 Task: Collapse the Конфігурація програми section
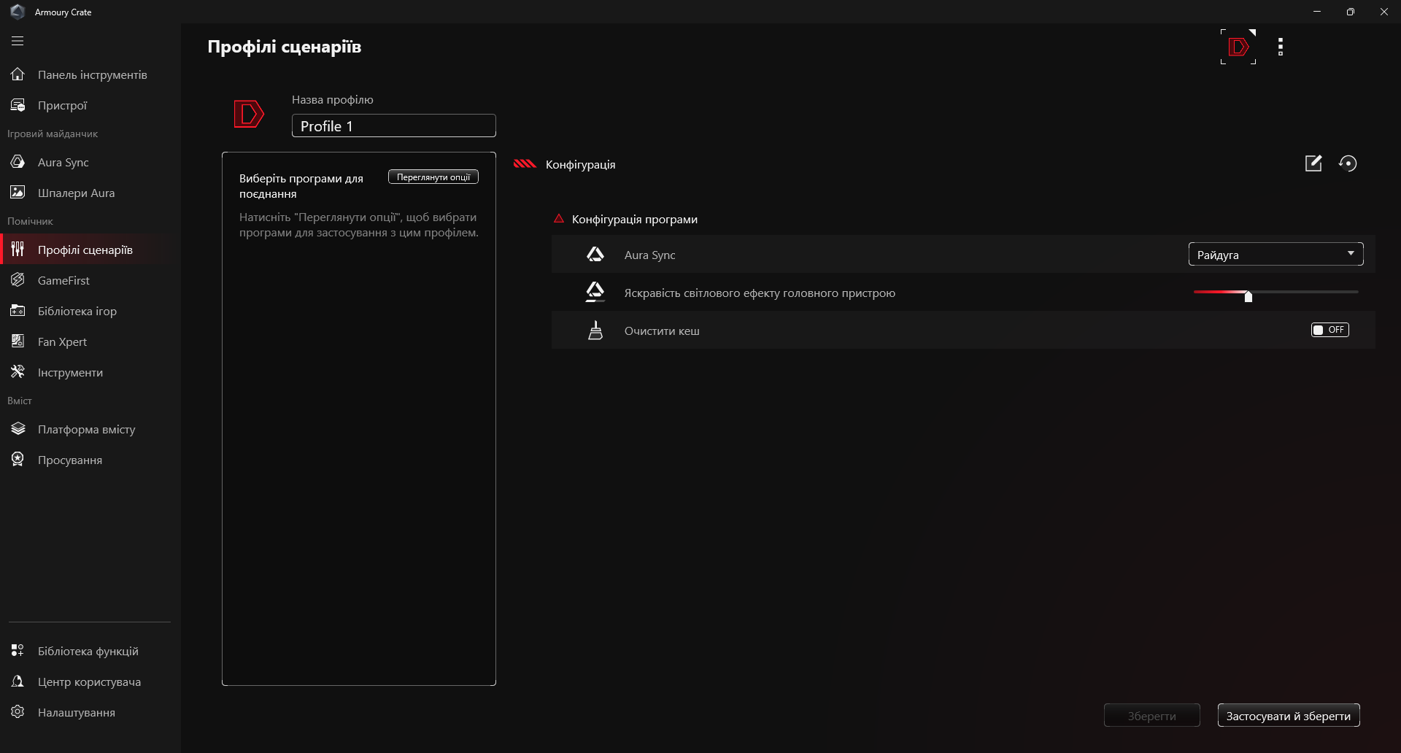pyautogui.click(x=559, y=219)
